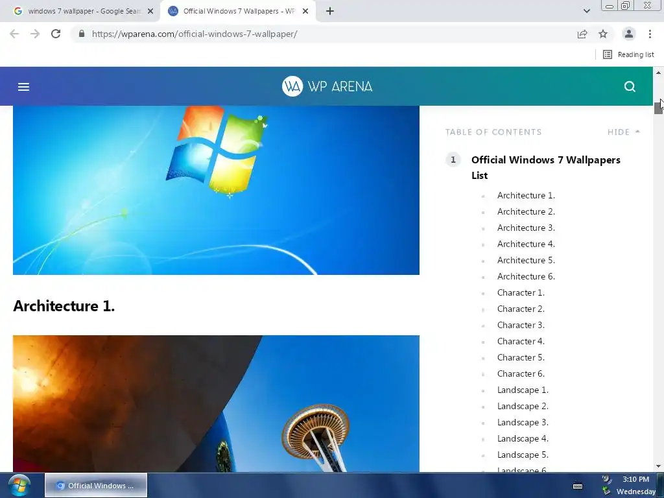Jump to Architecture 2. section

[526, 212]
